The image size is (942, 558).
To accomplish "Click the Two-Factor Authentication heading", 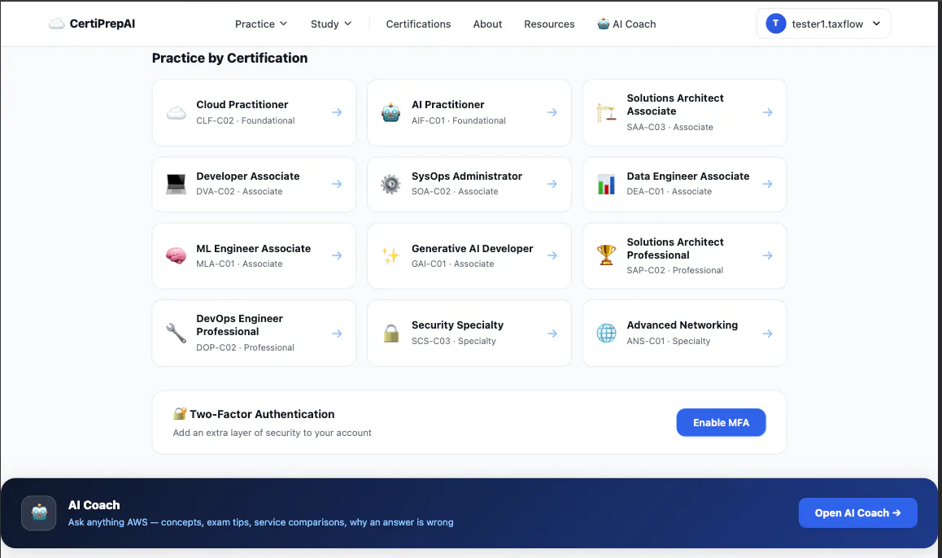I will [x=262, y=414].
